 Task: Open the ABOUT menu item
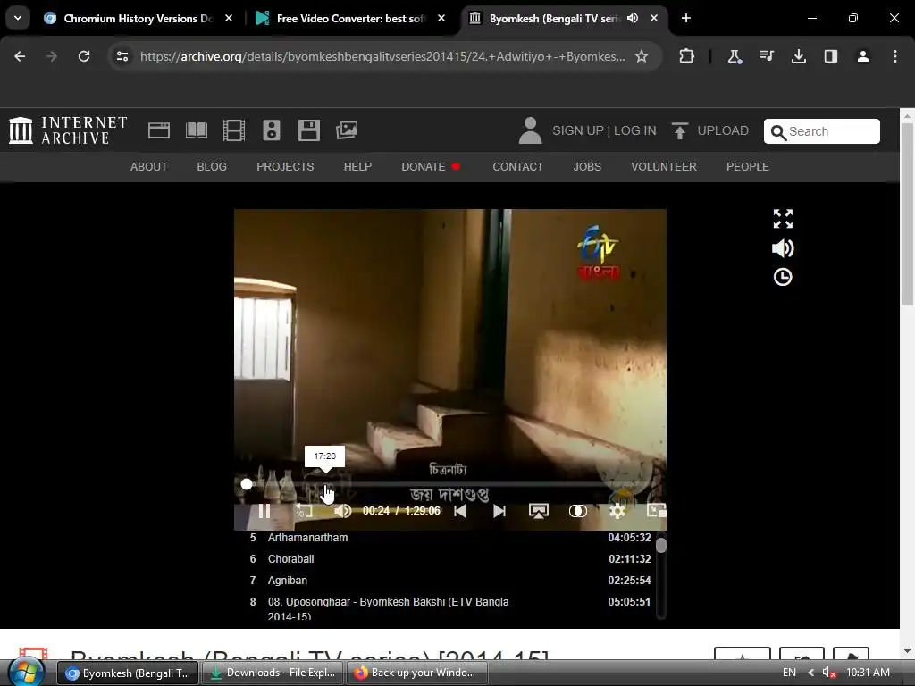coord(149,167)
